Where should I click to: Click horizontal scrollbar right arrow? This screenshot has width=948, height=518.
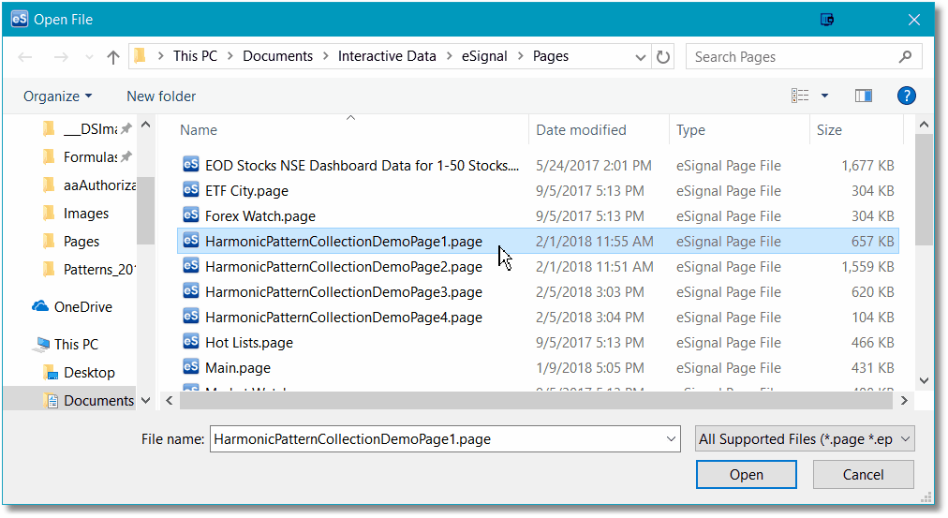[x=904, y=400]
